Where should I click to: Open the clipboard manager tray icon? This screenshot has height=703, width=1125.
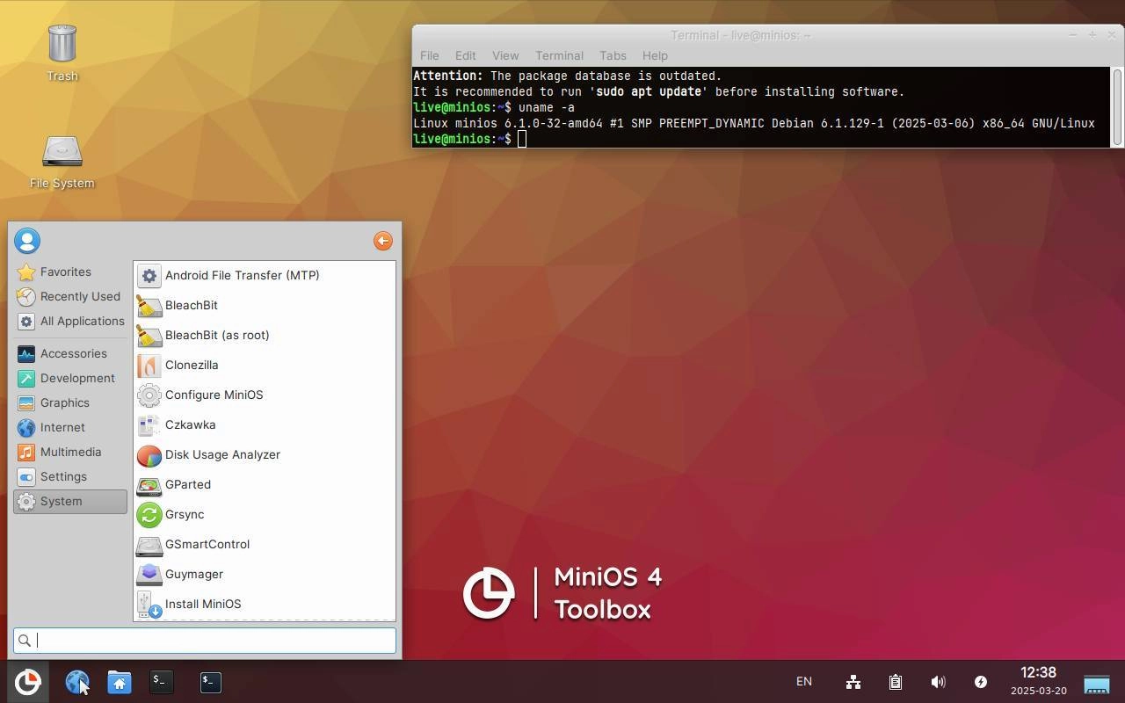coord(896,682)
